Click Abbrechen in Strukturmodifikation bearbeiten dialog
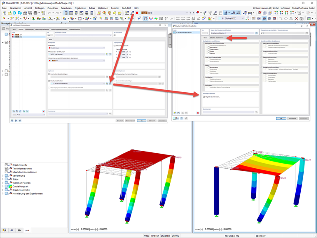Viewport: 317px width, 238px height. tap(292, 119)
